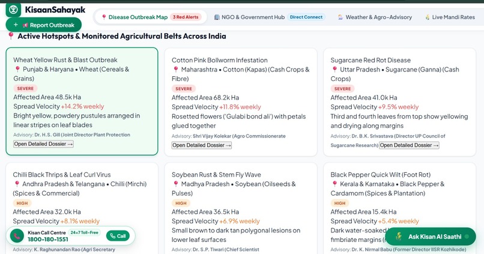
Task: Click advisory name Dr. B.K. Srivastava
Action: click(372, 136)
